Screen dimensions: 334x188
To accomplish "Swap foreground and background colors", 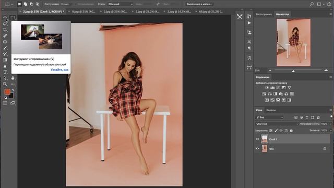I will coord(13,90).
